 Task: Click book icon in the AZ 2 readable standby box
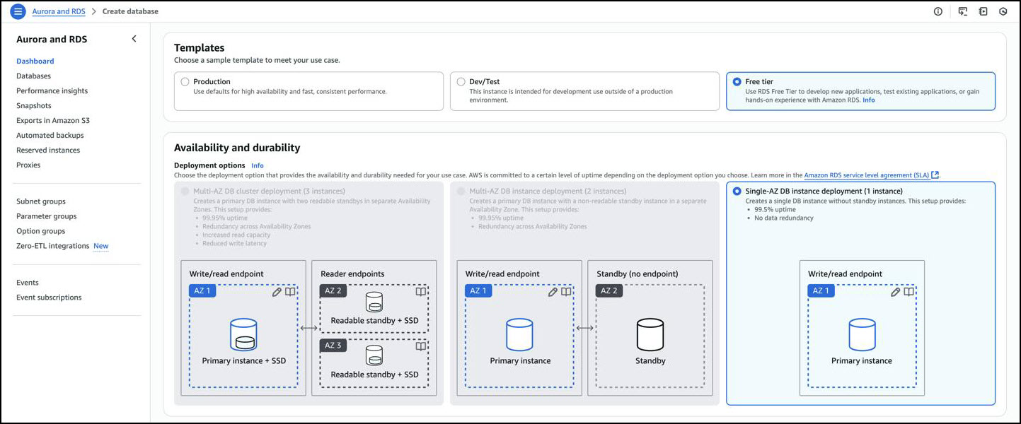[421, 291]
